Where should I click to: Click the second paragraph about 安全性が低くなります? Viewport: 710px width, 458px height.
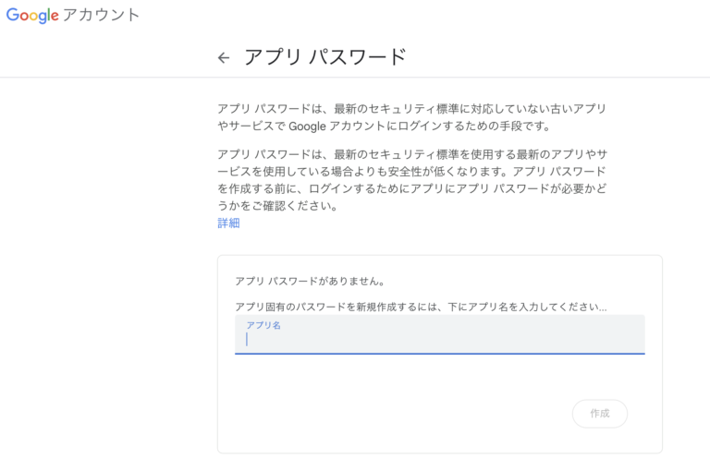point(411,180)
